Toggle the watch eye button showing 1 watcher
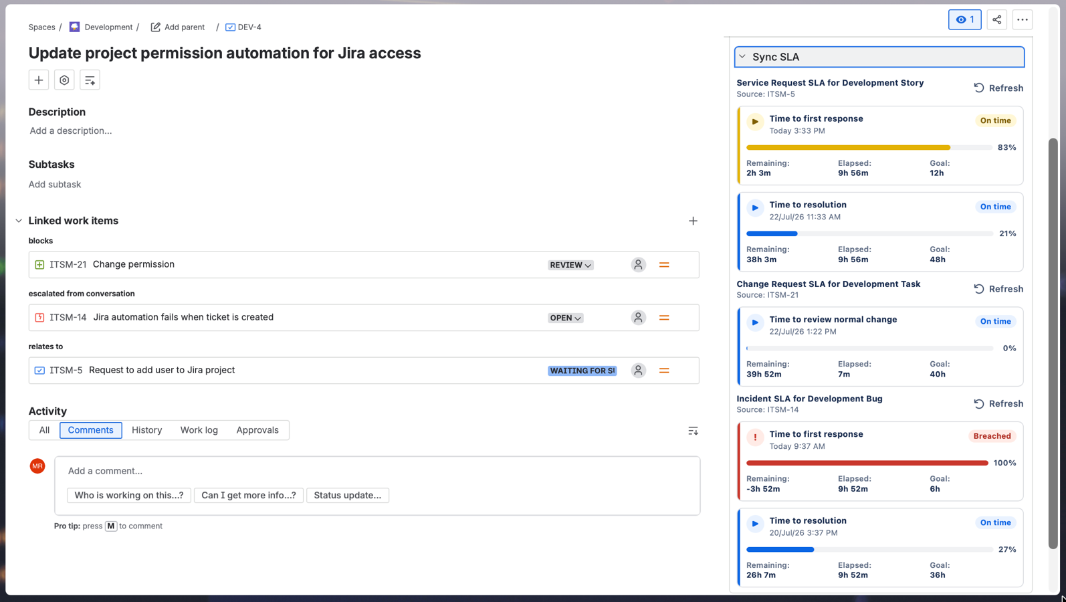This screenshot has height=602, width=1066. coord(964,19)
